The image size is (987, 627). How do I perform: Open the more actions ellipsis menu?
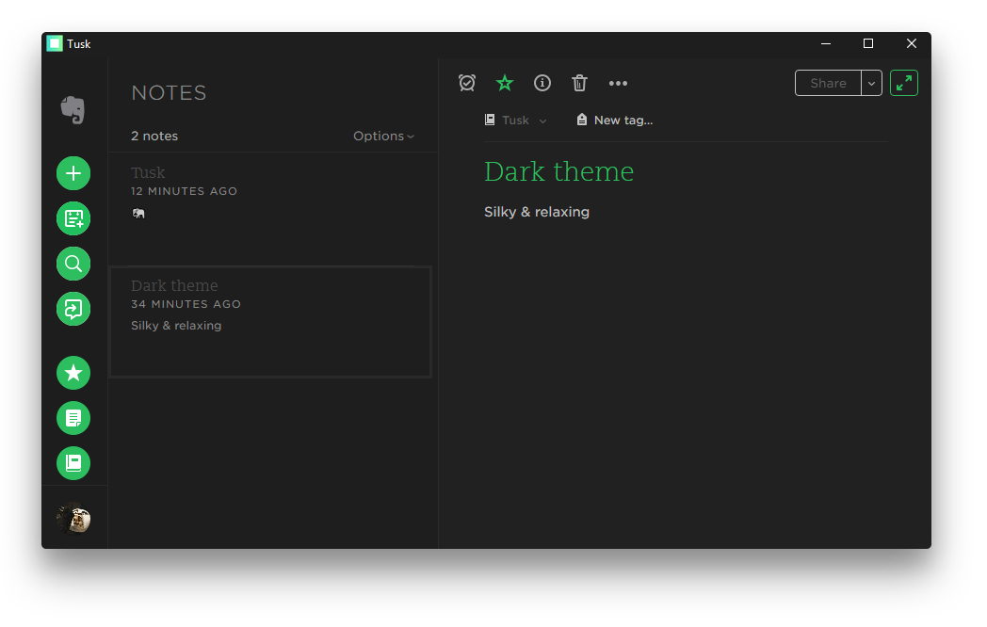pos(618,83)
